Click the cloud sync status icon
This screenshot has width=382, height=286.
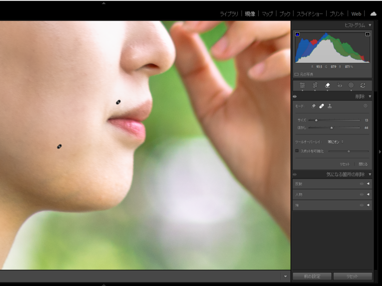click(x=373, y=14)
